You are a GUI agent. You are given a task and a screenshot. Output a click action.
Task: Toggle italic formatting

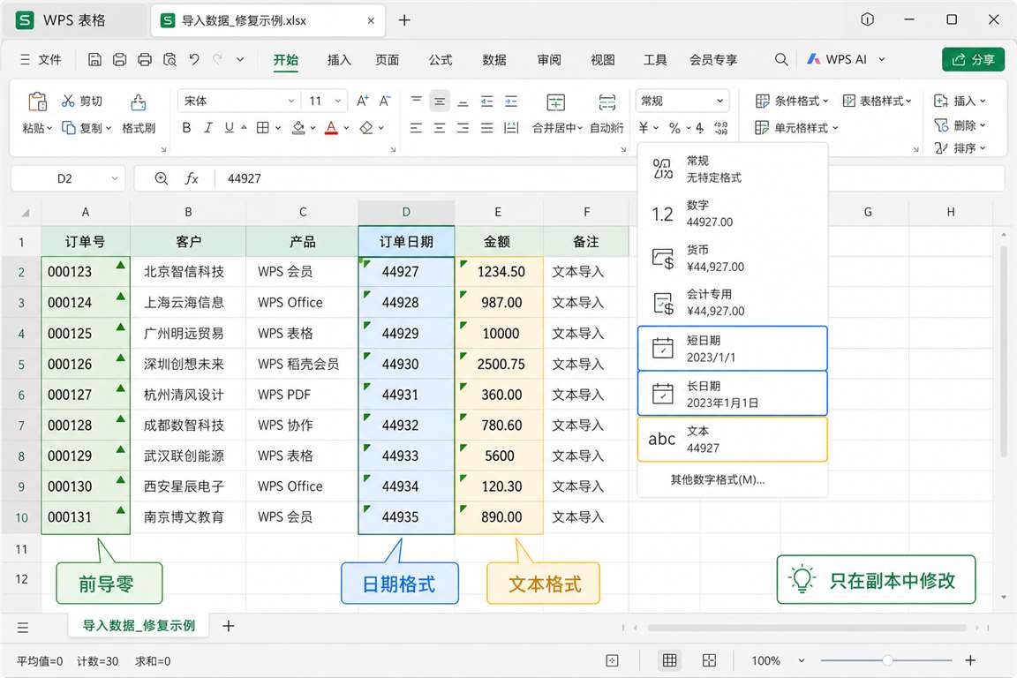(208, 128)
